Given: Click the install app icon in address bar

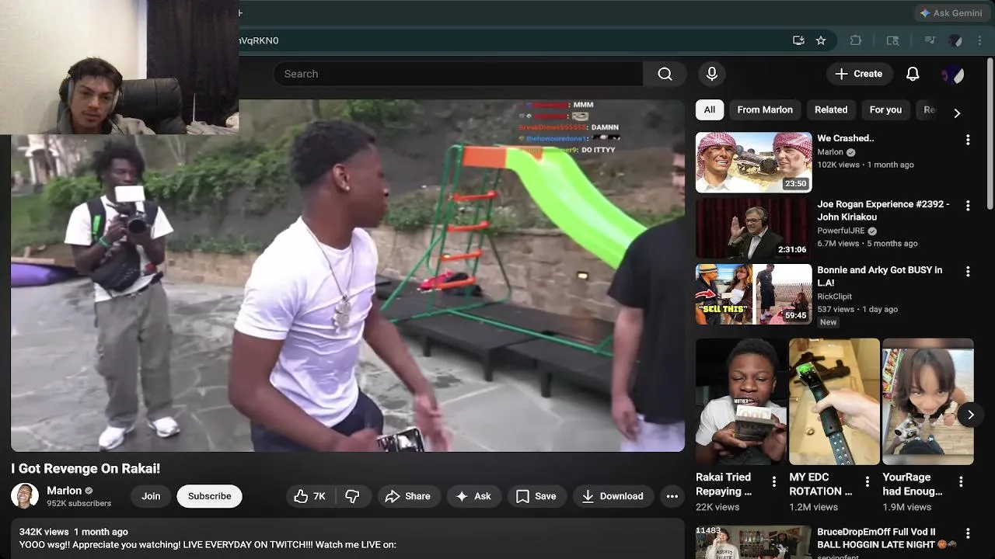Looking at the screenshot, I should click(798, 40).
